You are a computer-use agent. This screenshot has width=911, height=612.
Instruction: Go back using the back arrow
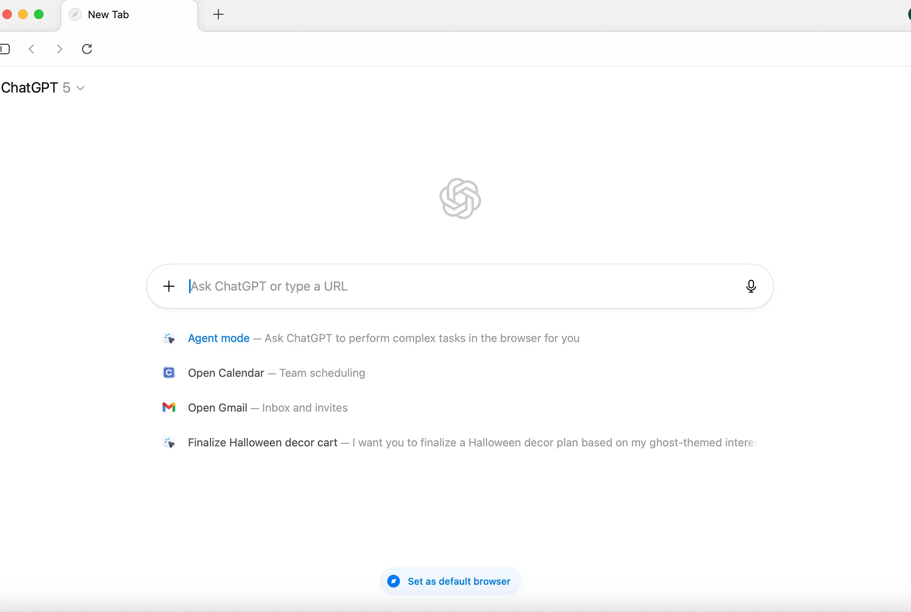click(x=32, y=49)
